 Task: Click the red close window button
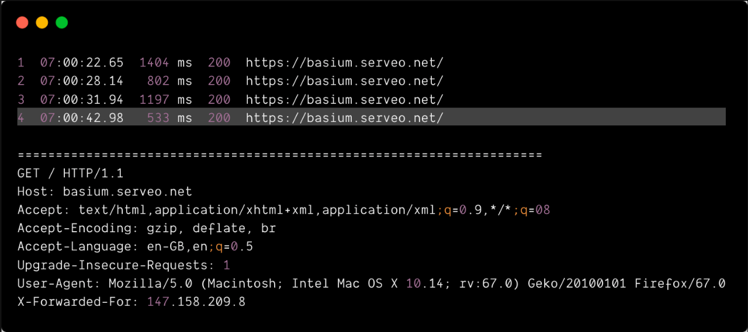22,23
